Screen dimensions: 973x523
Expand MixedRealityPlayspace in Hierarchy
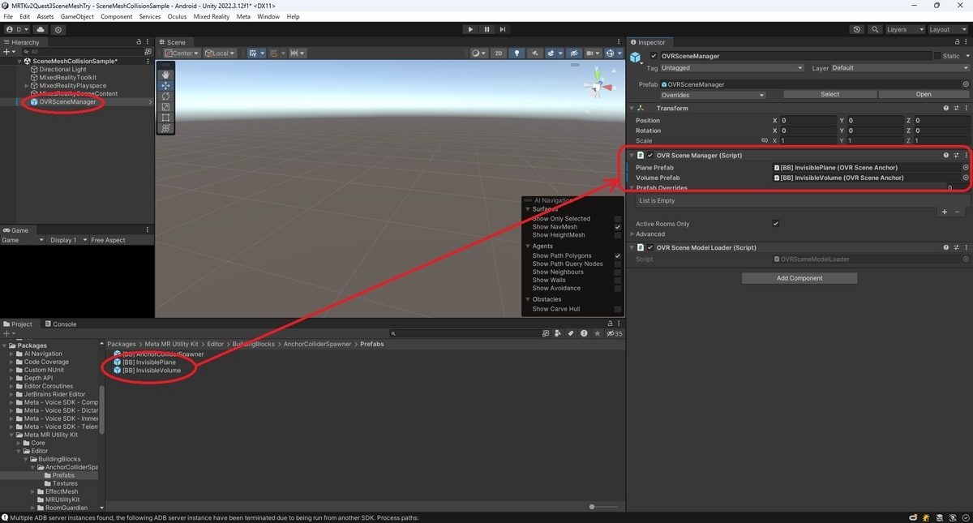click(27, 86)
